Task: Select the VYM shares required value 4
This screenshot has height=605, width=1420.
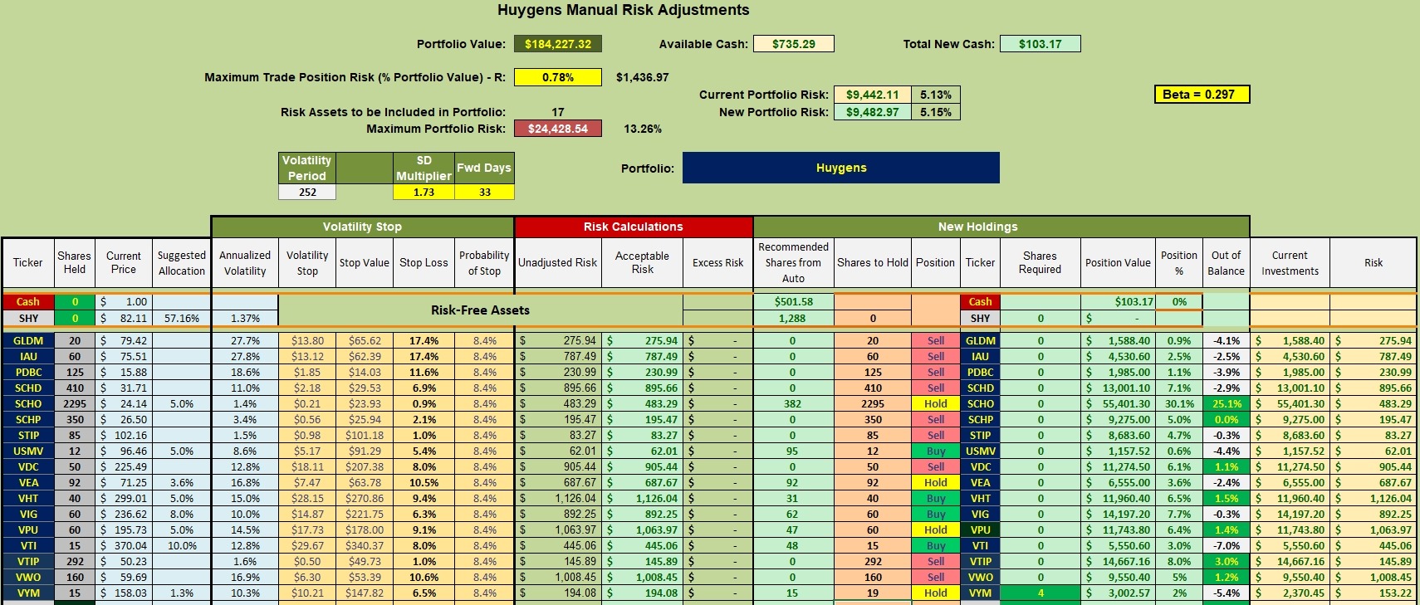Action: [1040, 593]
